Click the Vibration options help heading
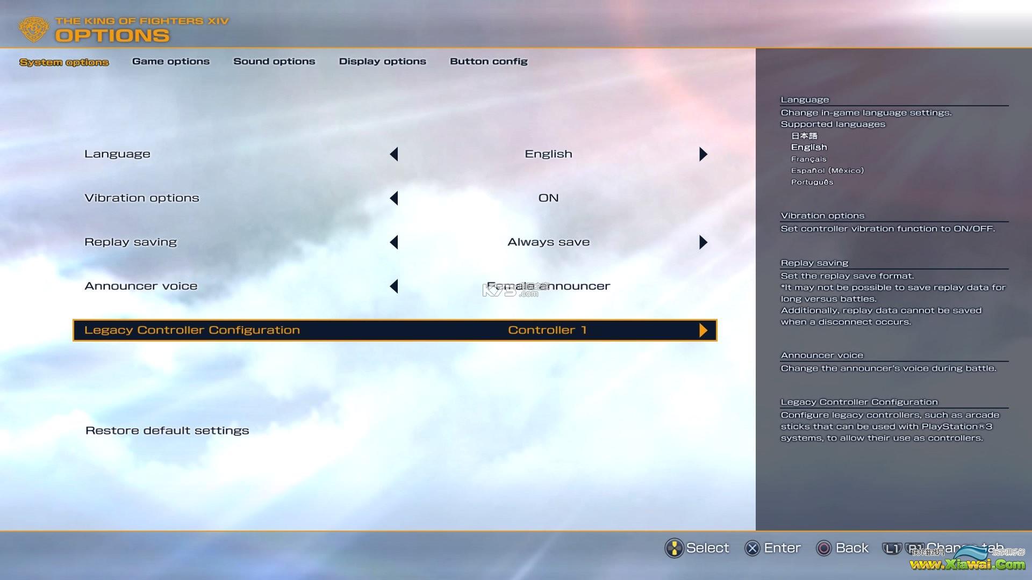1032x580 pixels. coord(822,216)
